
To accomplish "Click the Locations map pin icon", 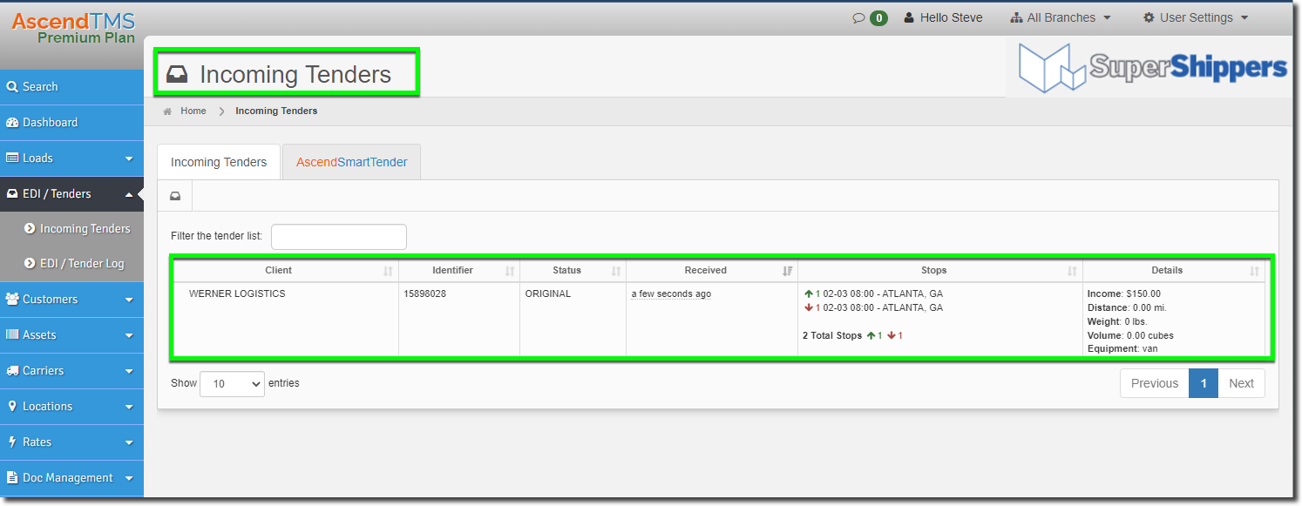I will 13,407.
